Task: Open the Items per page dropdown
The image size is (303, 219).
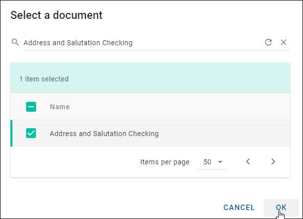Action: pos(211,162)
